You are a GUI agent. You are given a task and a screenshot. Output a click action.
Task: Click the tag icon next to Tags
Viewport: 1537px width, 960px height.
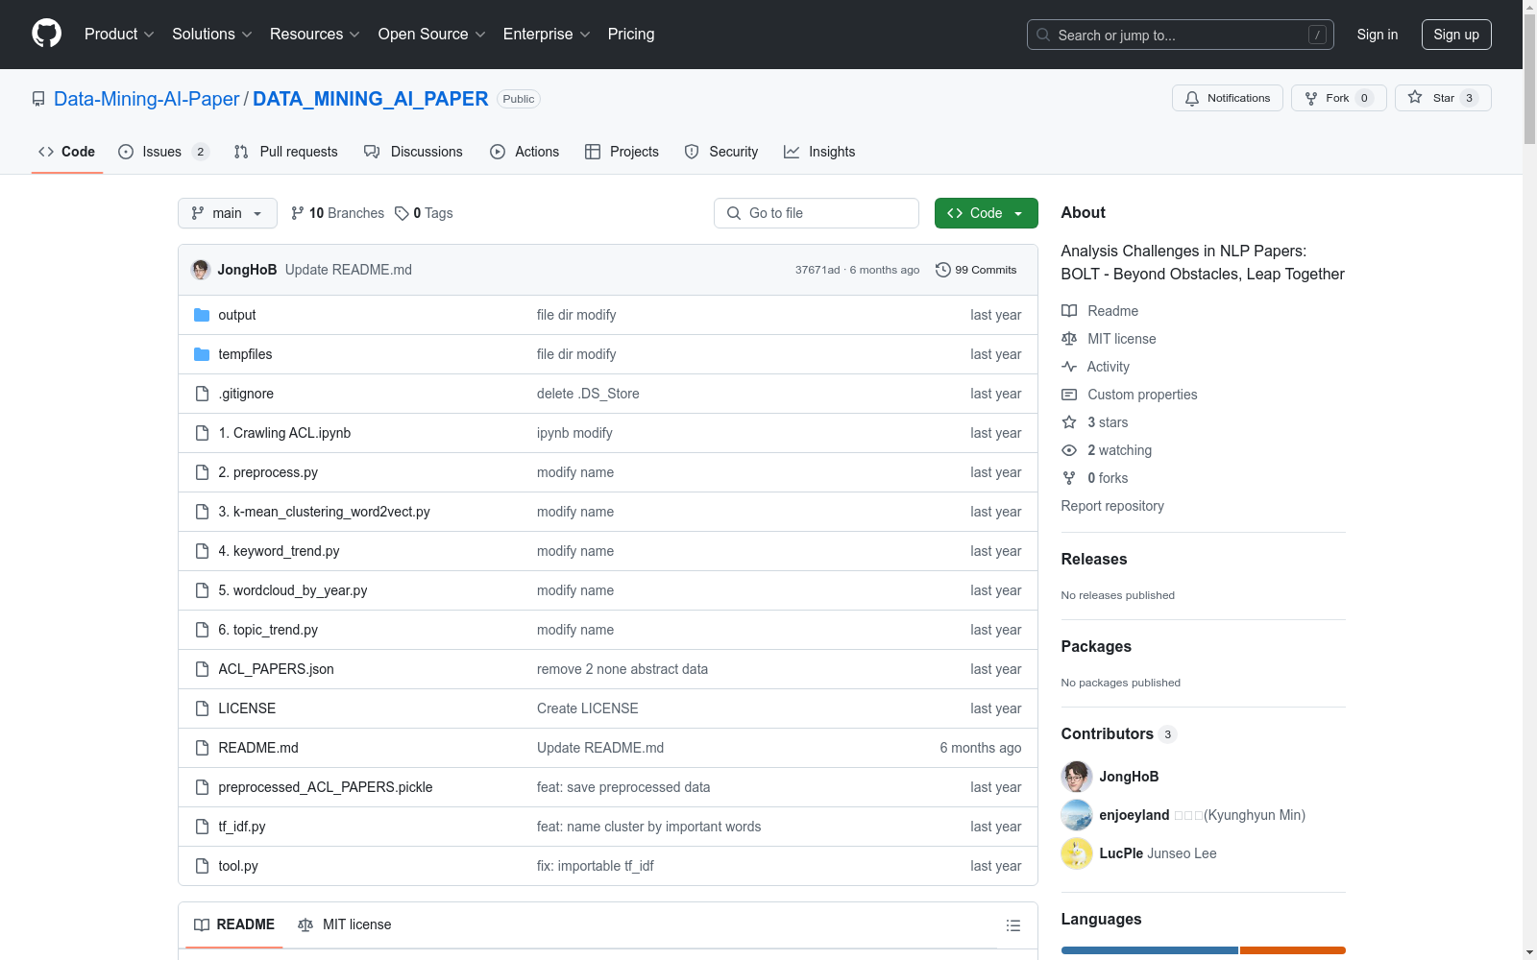[x=402, y=213]
